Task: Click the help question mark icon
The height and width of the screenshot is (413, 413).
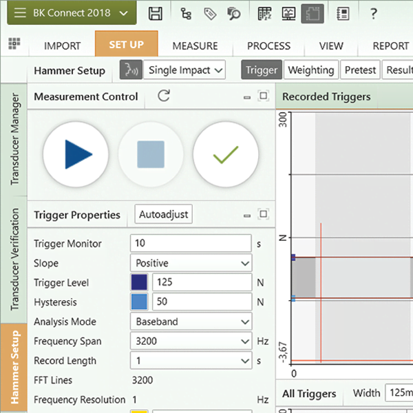Action: tap(373, 13)
